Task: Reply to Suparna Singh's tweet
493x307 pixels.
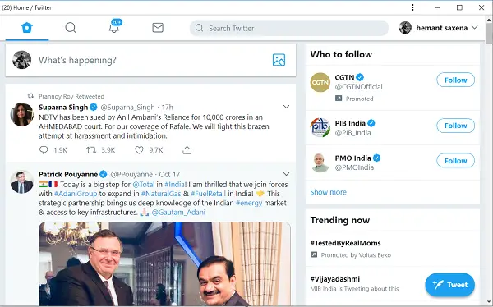Action: [x=44, y=150]
